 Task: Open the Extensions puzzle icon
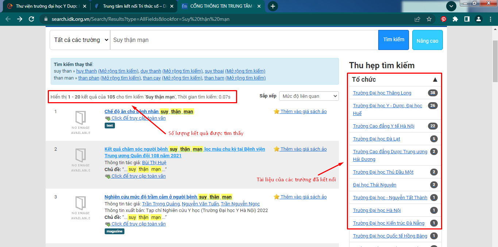point(455,19)
